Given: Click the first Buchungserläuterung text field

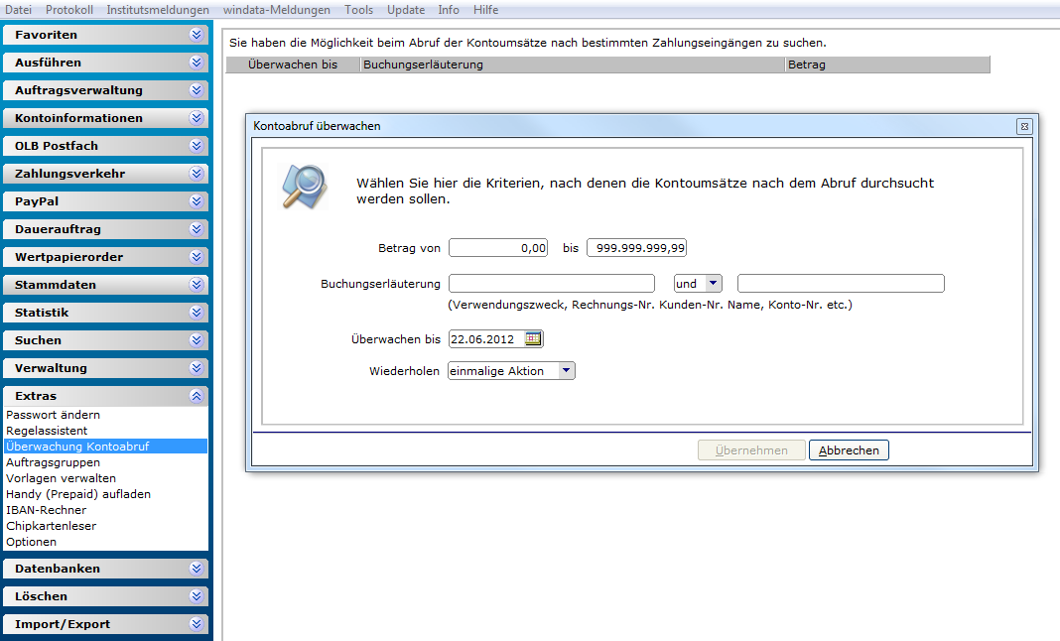Looking at the screenshot, I should coord(552,284).
